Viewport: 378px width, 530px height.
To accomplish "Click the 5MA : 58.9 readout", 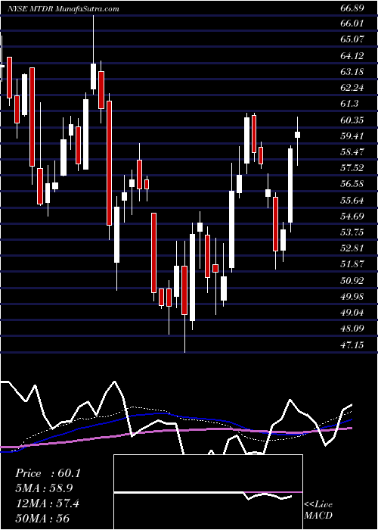I will 44,488.
